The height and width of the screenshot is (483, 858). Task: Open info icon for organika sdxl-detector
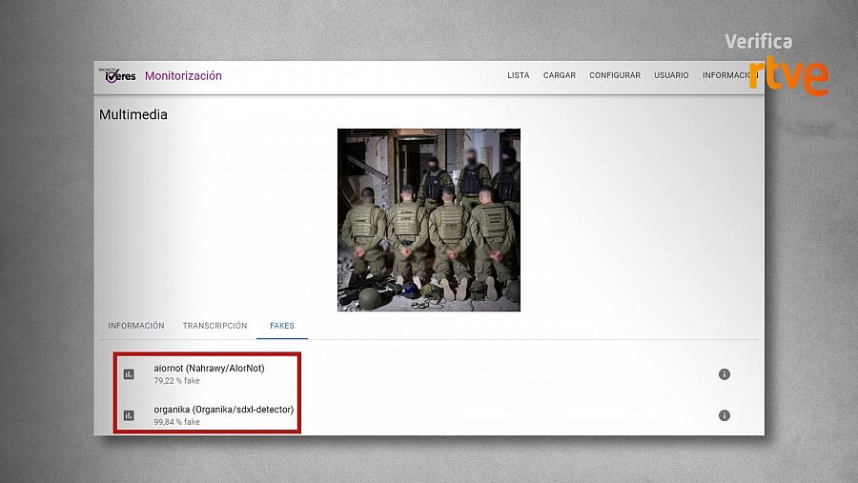(724, 415)
